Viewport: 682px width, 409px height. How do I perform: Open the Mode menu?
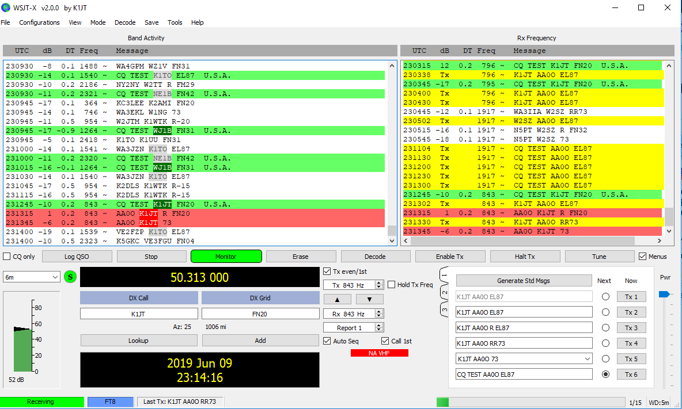(98, 22)
